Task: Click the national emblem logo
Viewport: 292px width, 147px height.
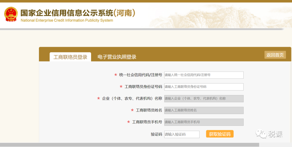Action: (x=11, y=14)
